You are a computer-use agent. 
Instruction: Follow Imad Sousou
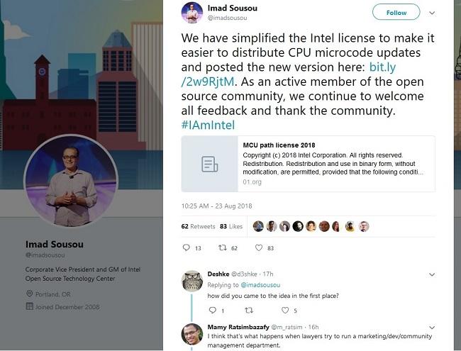(396, 12)
